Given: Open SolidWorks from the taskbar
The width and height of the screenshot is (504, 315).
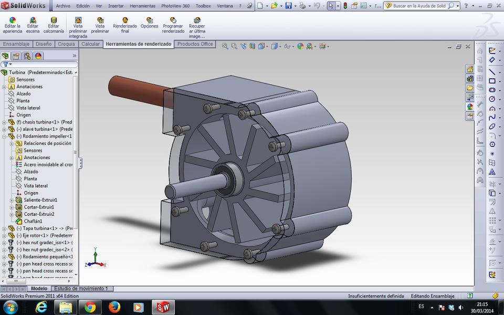Looking at the screenshot, I should point(163,307).
